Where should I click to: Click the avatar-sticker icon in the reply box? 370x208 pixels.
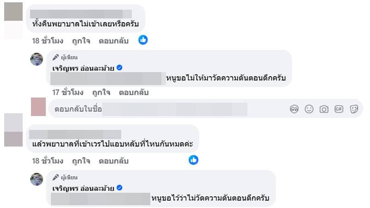(x=294, y=109)
